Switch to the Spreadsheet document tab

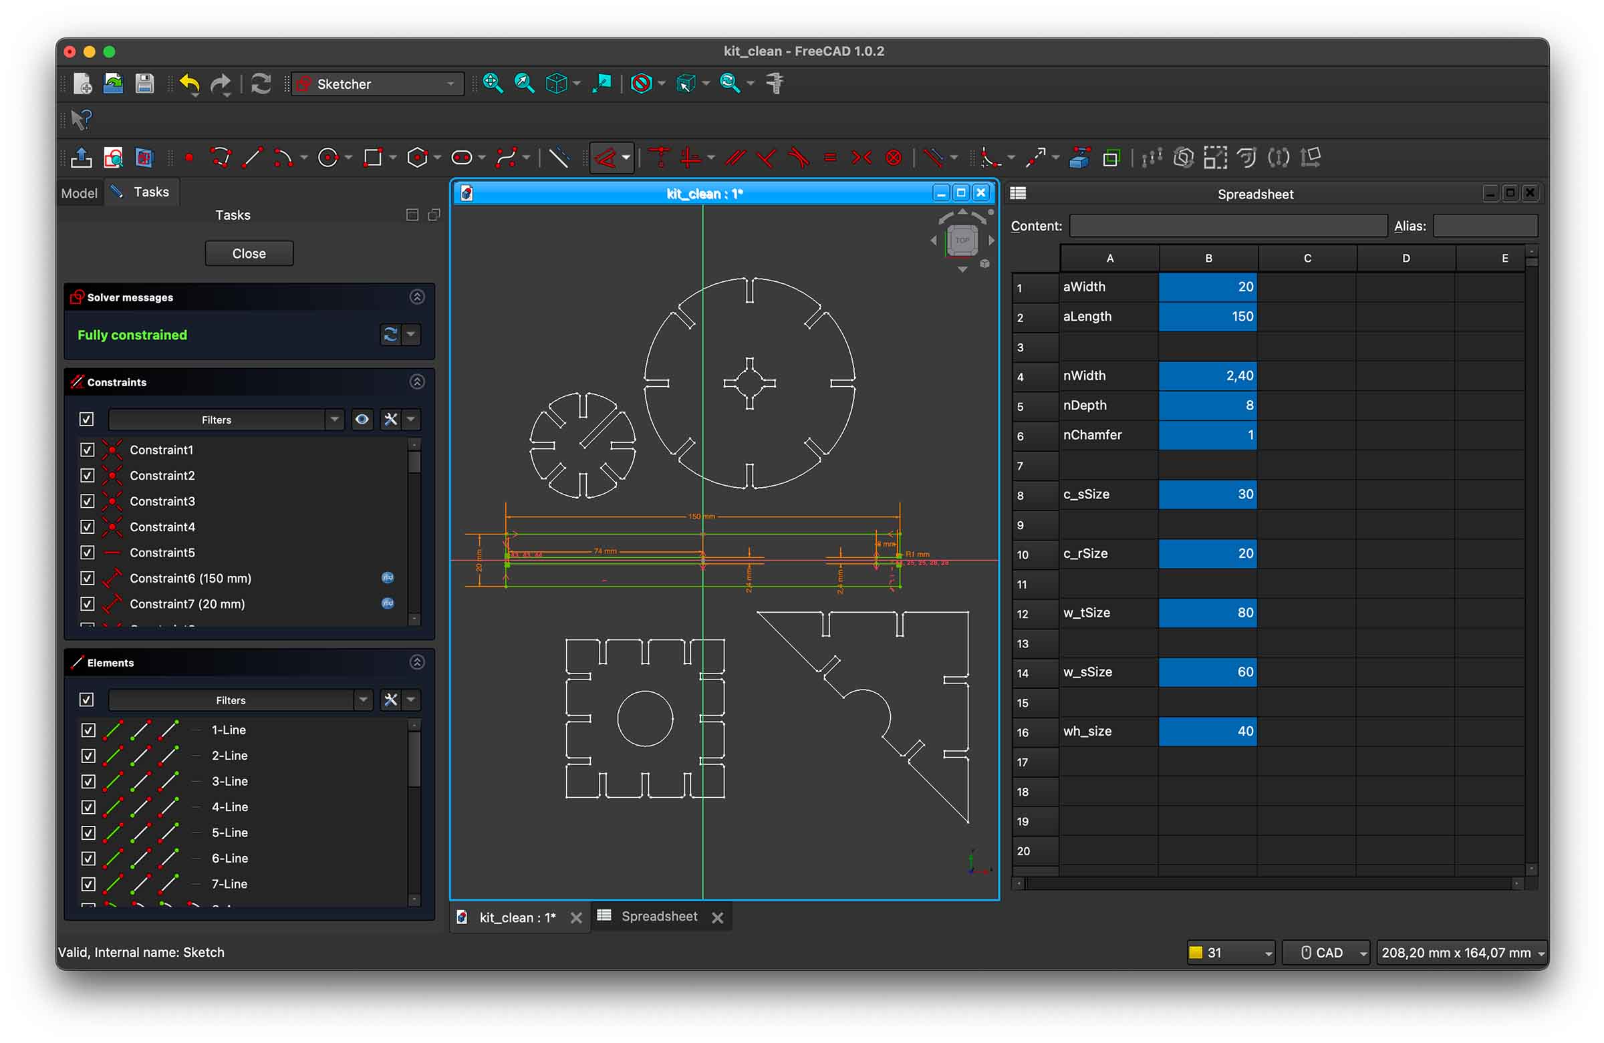tap(658, 917)
